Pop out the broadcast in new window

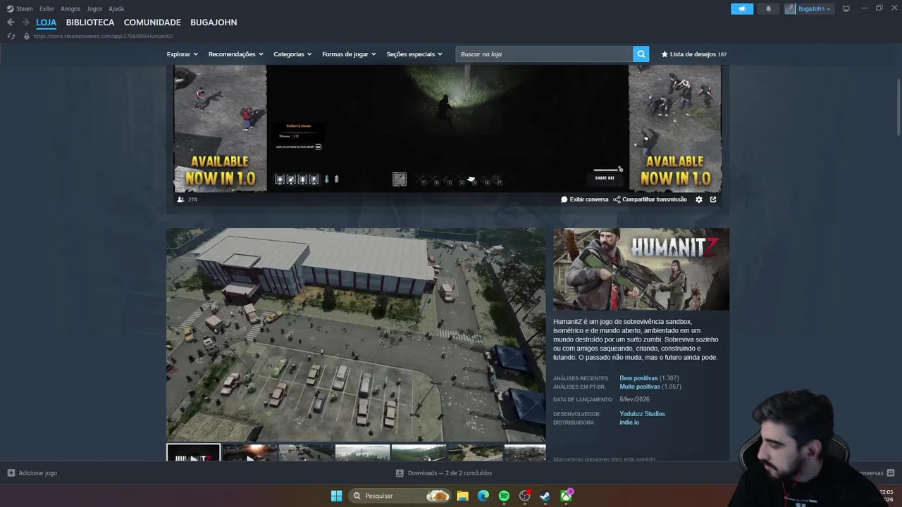[x=713, y=199]
